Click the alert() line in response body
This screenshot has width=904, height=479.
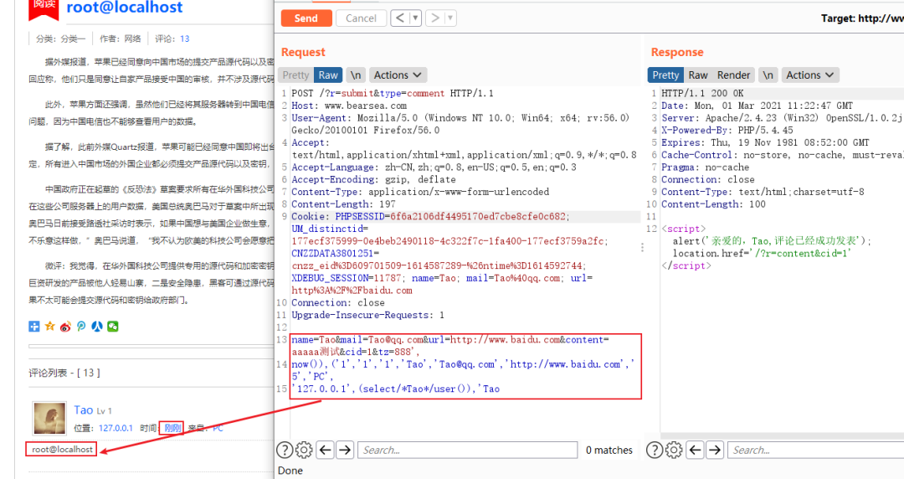(x=772, y=240)
